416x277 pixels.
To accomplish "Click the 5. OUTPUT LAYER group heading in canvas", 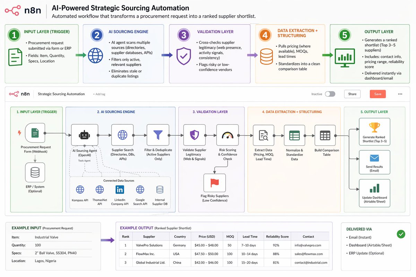I will pyautogui.click(x=374, y=112).
